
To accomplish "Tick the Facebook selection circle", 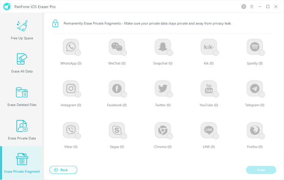I will 124,94.
